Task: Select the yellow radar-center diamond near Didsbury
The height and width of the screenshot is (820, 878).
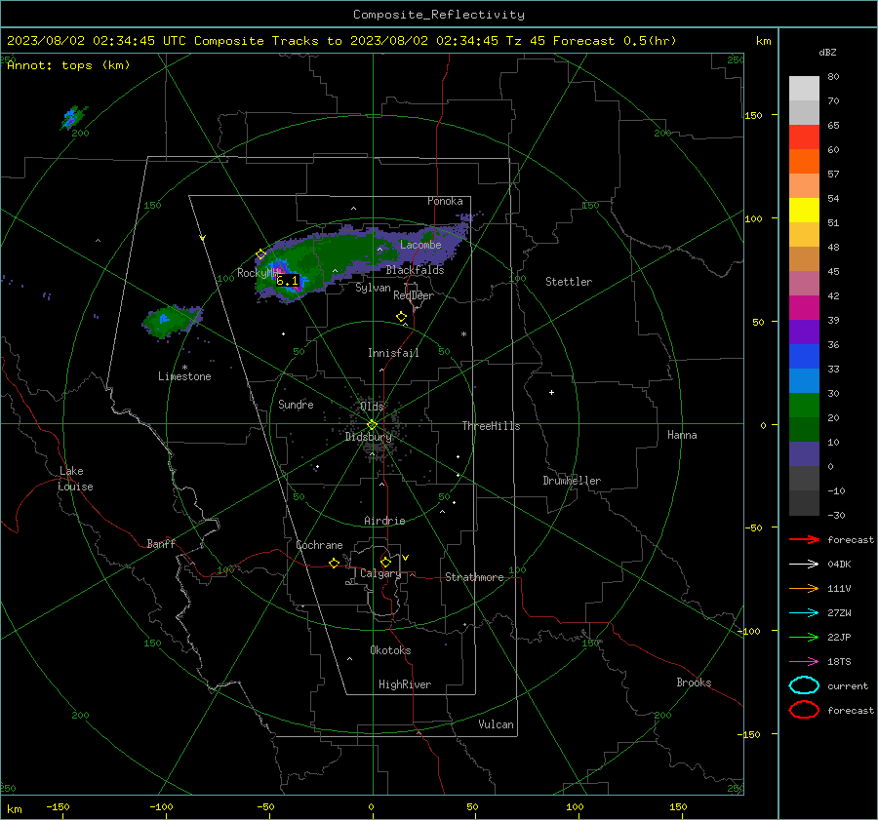Action: tap(372, 425)
